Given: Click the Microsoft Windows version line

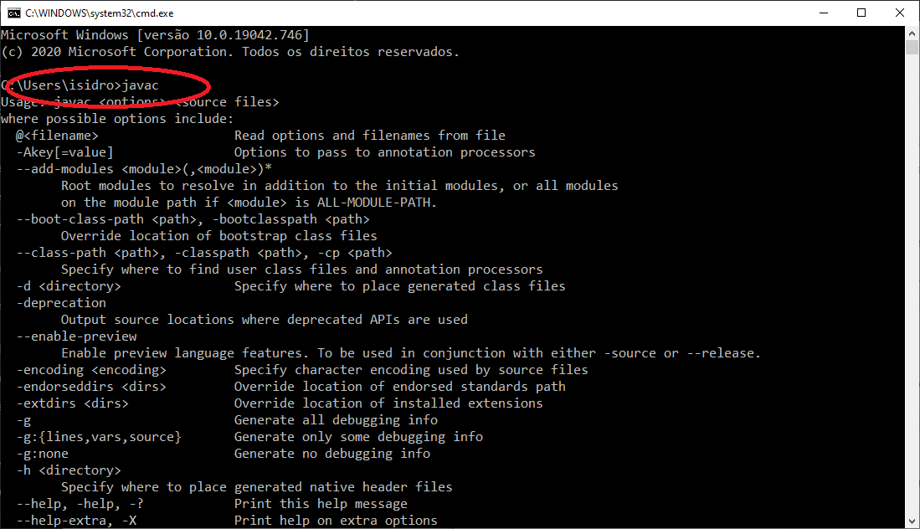Looking at the screenshot, I should tap(155, 35).
